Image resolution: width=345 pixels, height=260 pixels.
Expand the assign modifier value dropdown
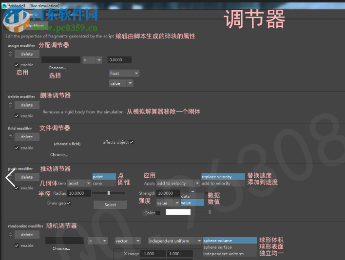point(121,83)
